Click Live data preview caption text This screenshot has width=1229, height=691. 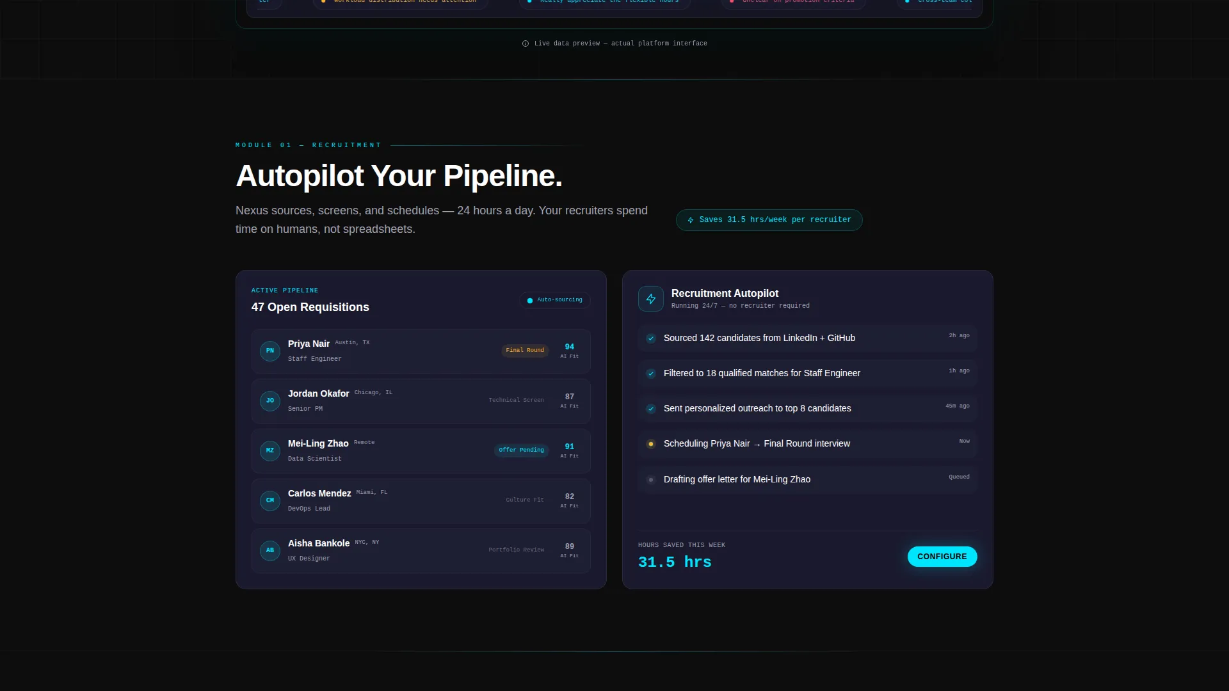point(621,44)
